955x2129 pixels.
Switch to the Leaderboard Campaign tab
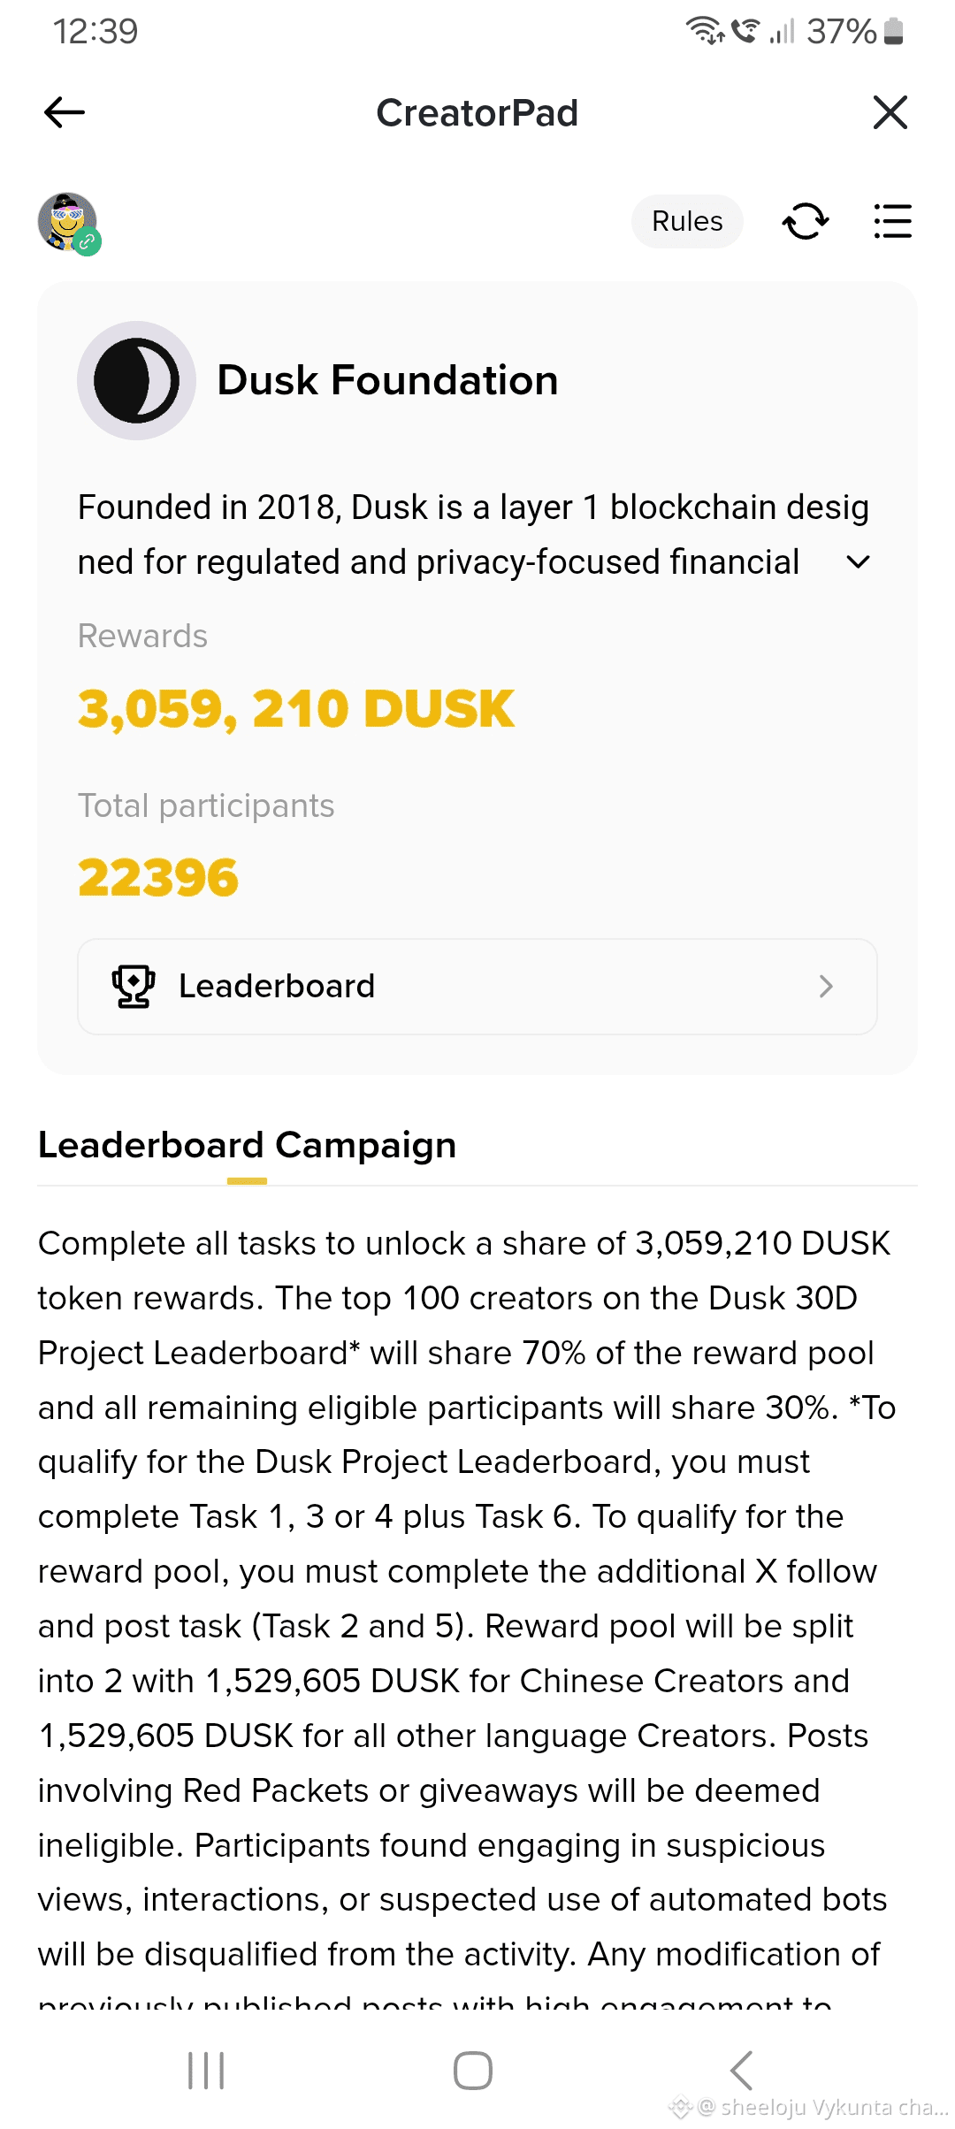point(247,1146)
